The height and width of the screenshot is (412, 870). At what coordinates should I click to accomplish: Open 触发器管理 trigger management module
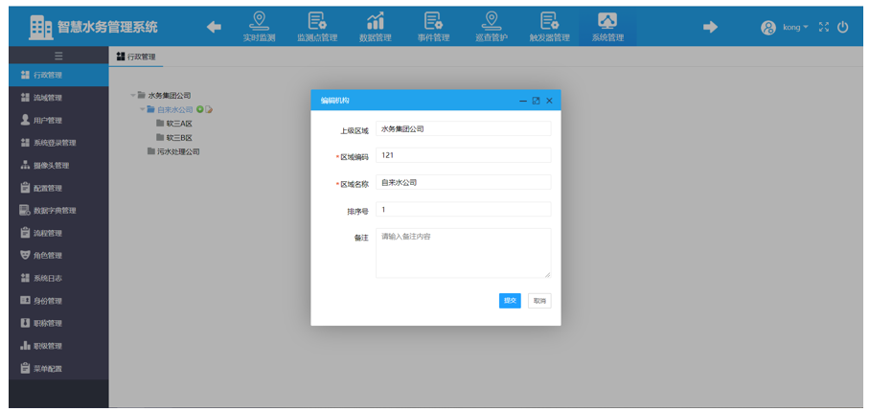(x=549, y=27)
